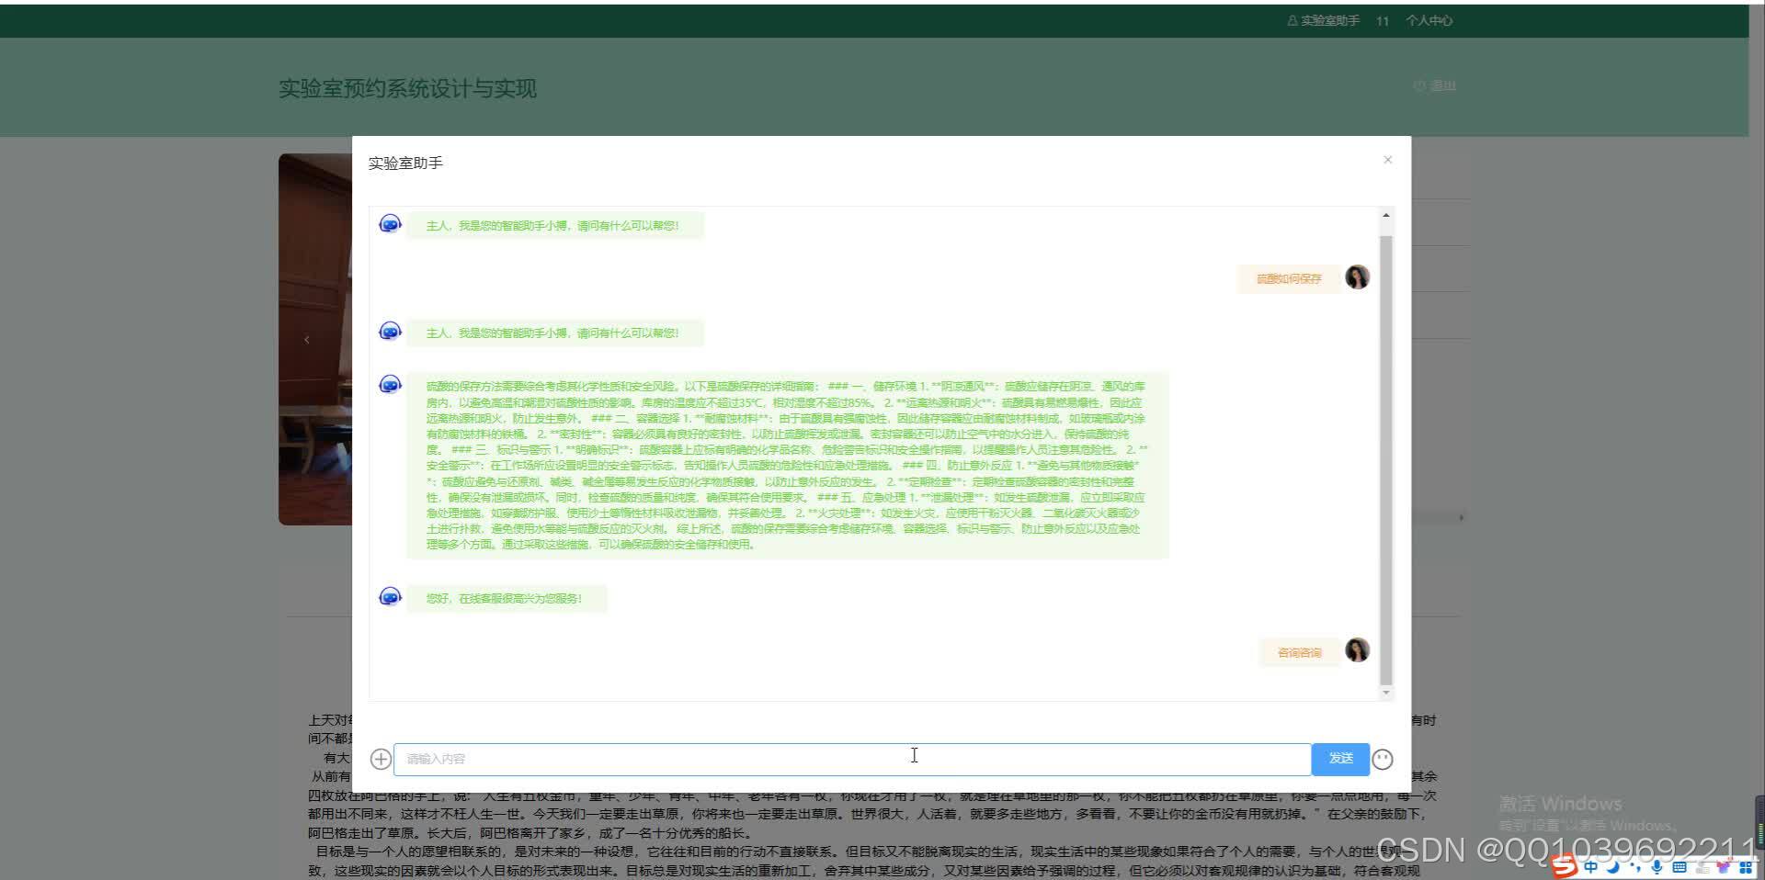Viewport: 1765px width, 880px height.
Task: Click the robot avatar of first greeting
Action: pyautogui.click(x=391, y=224)
